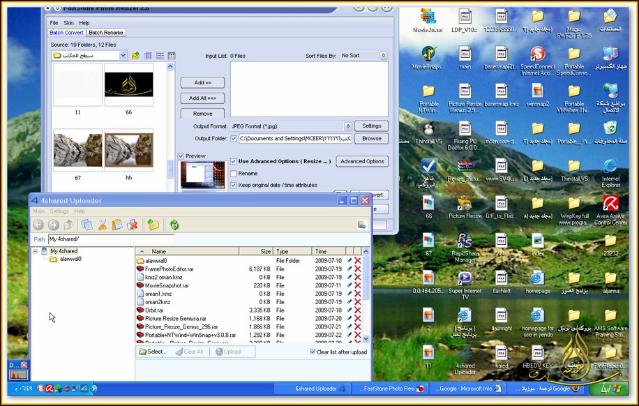Click the Path field showing My 4shared/
Viewport: 639px width, 406px height.
(111, 239)
